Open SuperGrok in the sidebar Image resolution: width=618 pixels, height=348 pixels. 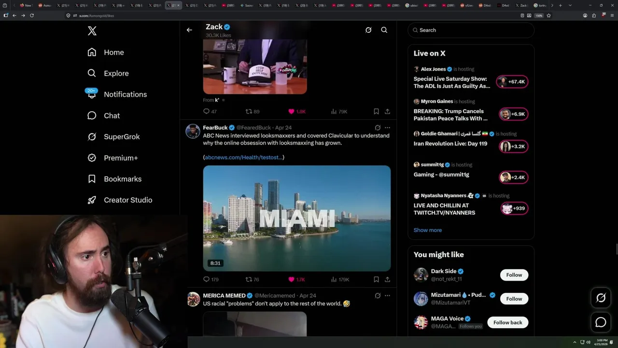[x=113, y=137]
